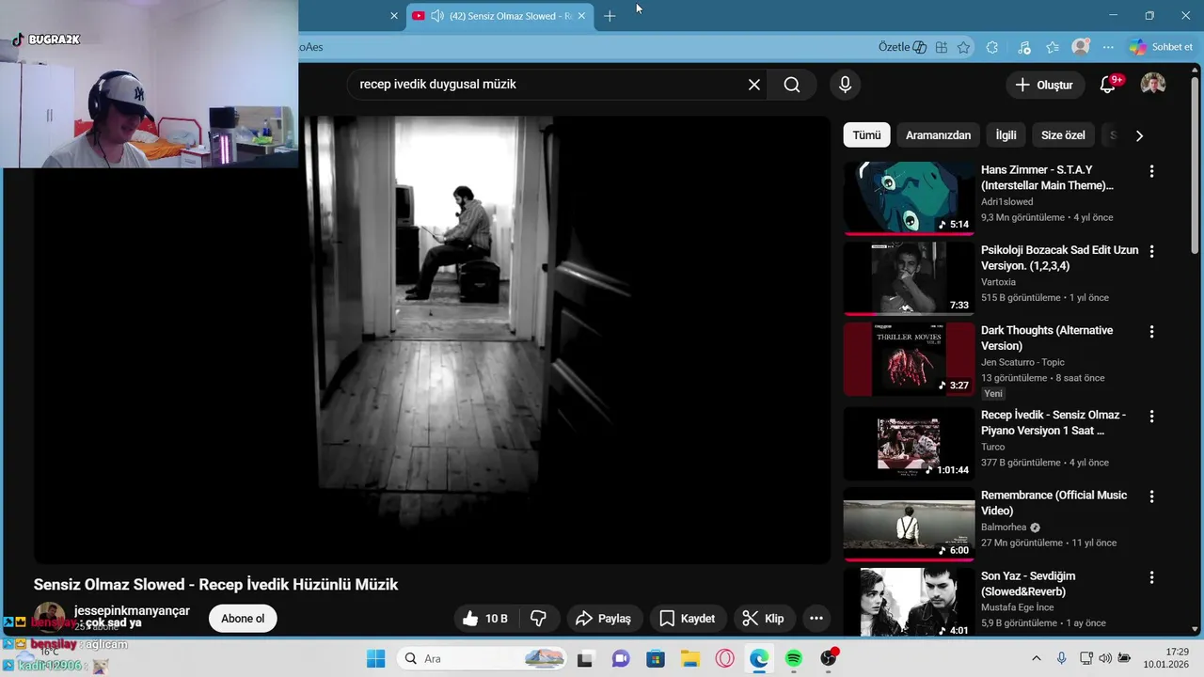
Task: Open OBS Studio from the taskbar
Action: [829, 658]
